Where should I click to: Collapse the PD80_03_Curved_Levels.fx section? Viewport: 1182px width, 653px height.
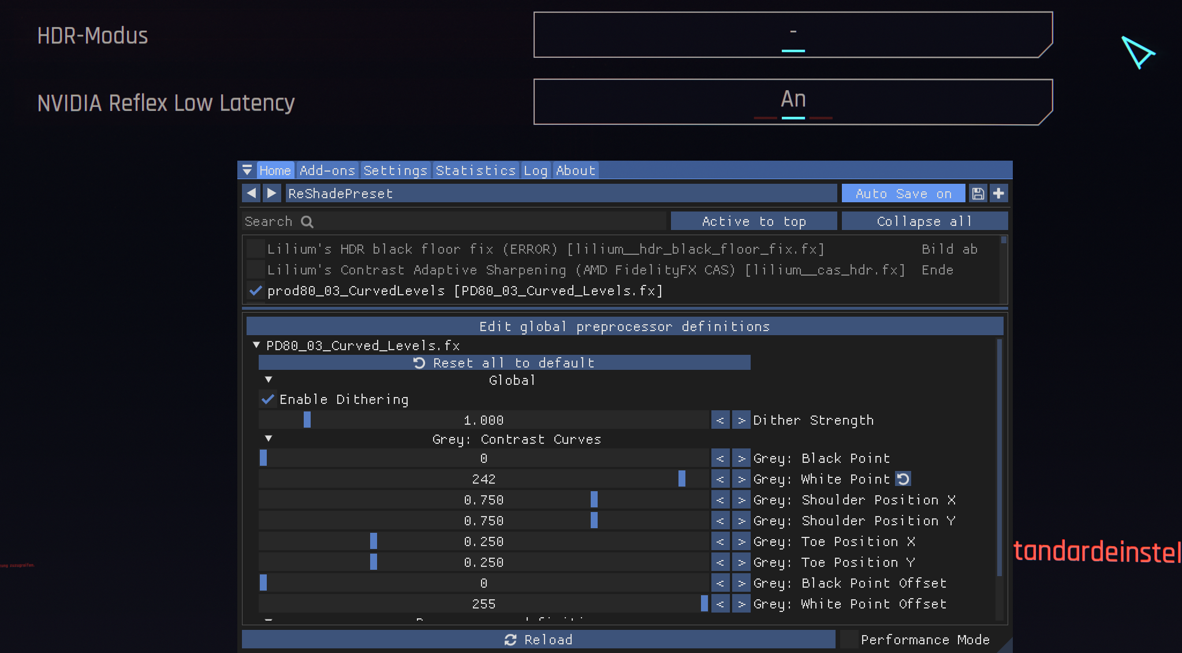[x=256, y=344]
